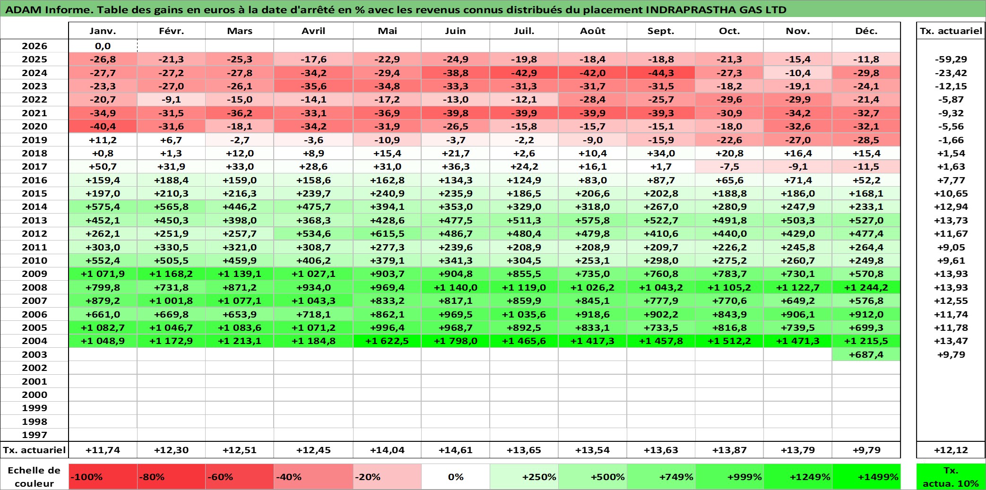The image size is (986, 490).
Task: Click the Avril column header
Action: [313, 31]
